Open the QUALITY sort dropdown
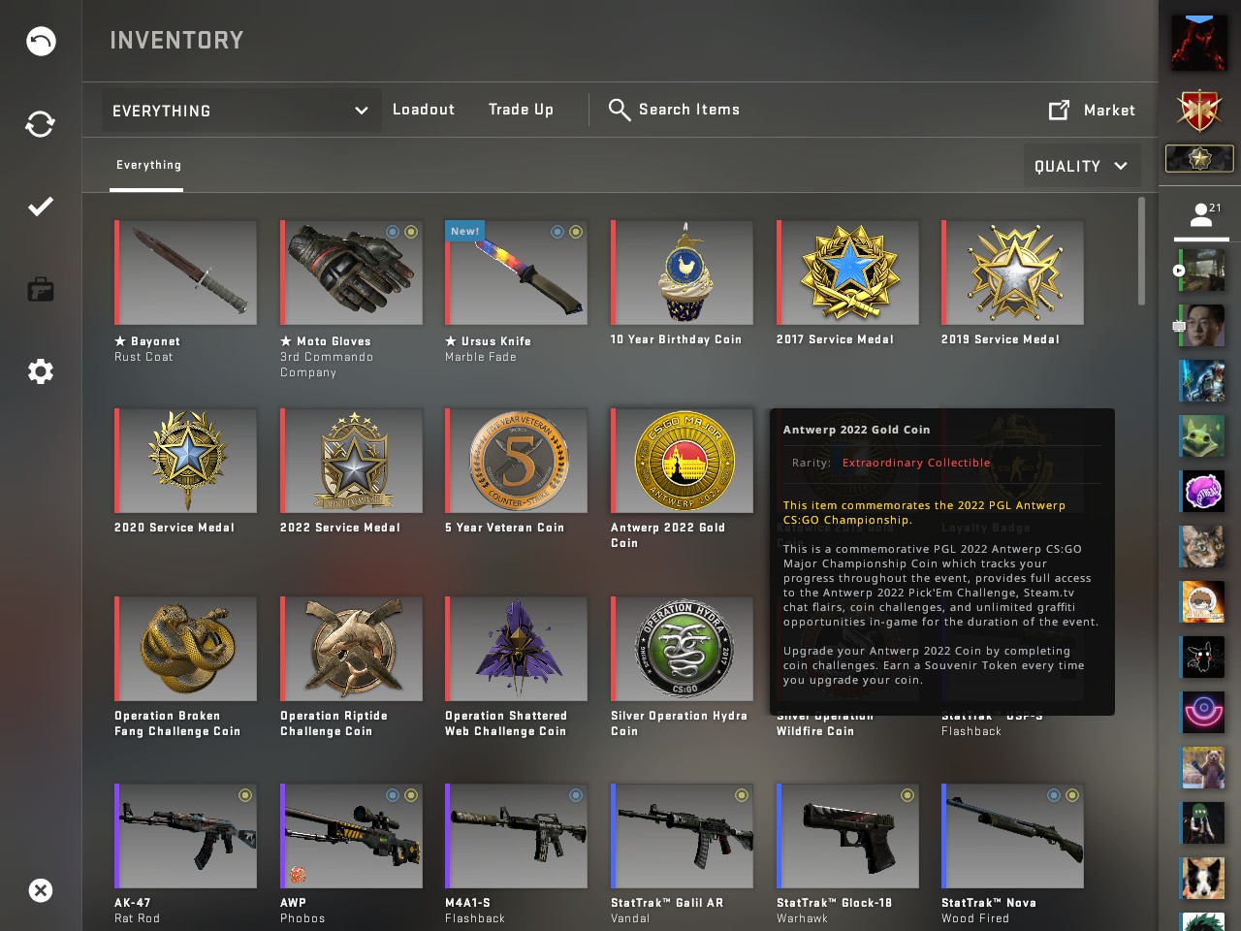 point(1081,166)
